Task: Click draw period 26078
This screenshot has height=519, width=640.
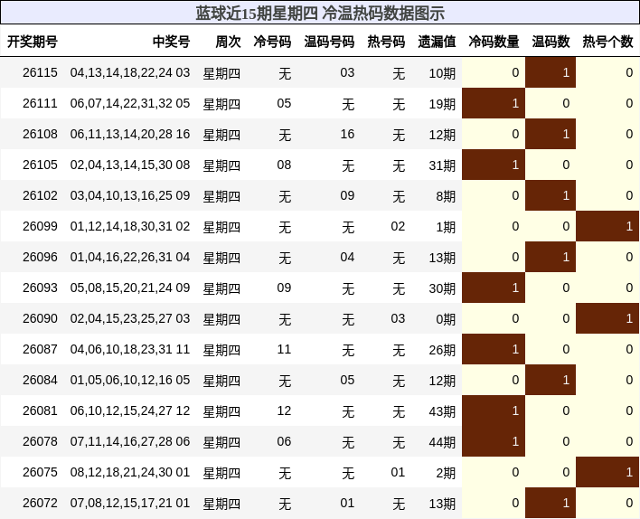Action: coord(40,441)
